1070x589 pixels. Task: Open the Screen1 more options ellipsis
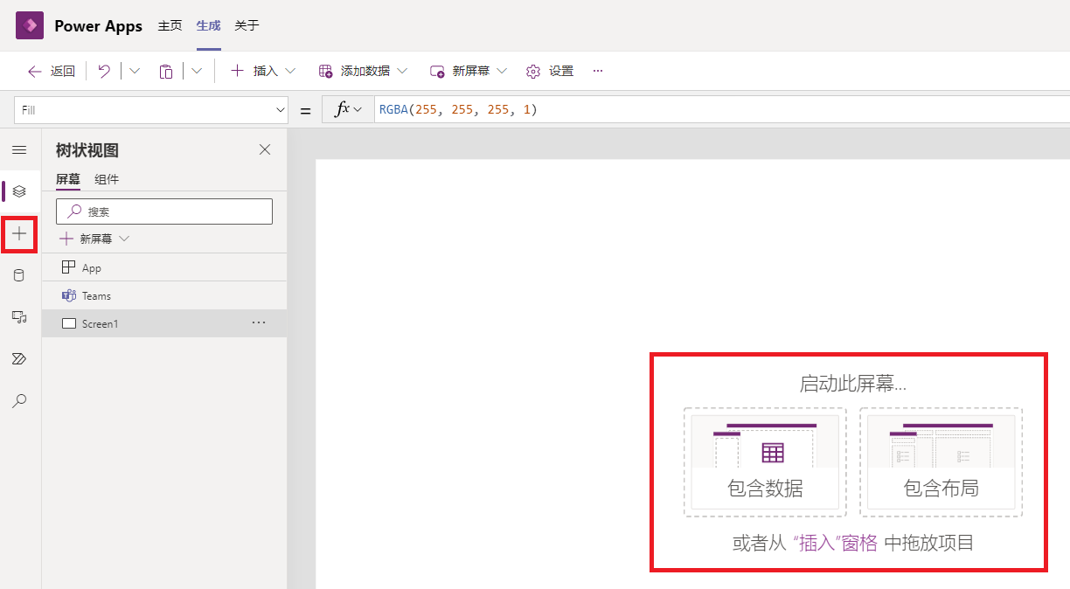click(x=259, y=323)
